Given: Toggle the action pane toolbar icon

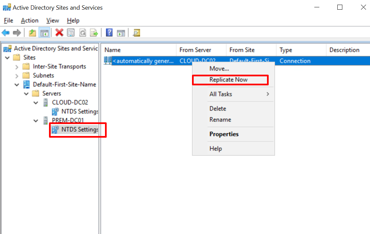Looking at the screenshot, I should [x=121, y=33].
